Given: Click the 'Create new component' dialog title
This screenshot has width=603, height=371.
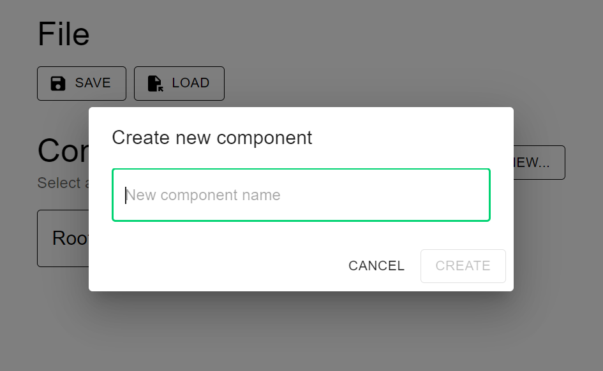Looking at the screenshot, I should point(212,138).
